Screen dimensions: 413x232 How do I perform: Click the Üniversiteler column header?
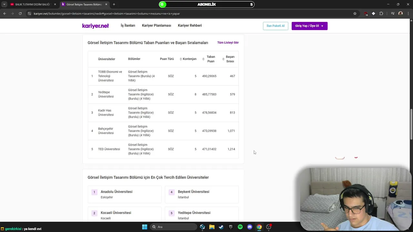(x=106, y=59)
